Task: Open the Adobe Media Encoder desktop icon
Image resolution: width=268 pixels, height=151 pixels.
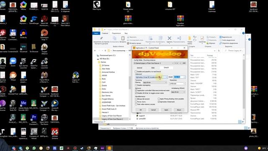Action: (x=23, y=105)
